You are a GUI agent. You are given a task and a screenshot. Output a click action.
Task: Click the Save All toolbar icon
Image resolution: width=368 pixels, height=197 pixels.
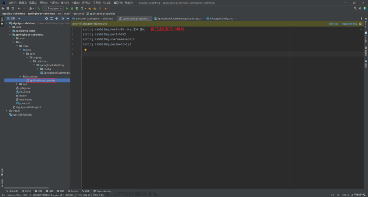click(8, 8)
